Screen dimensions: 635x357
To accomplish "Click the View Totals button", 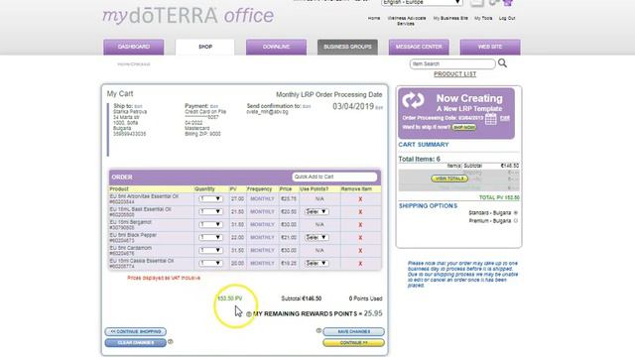I will click(449, 178).
